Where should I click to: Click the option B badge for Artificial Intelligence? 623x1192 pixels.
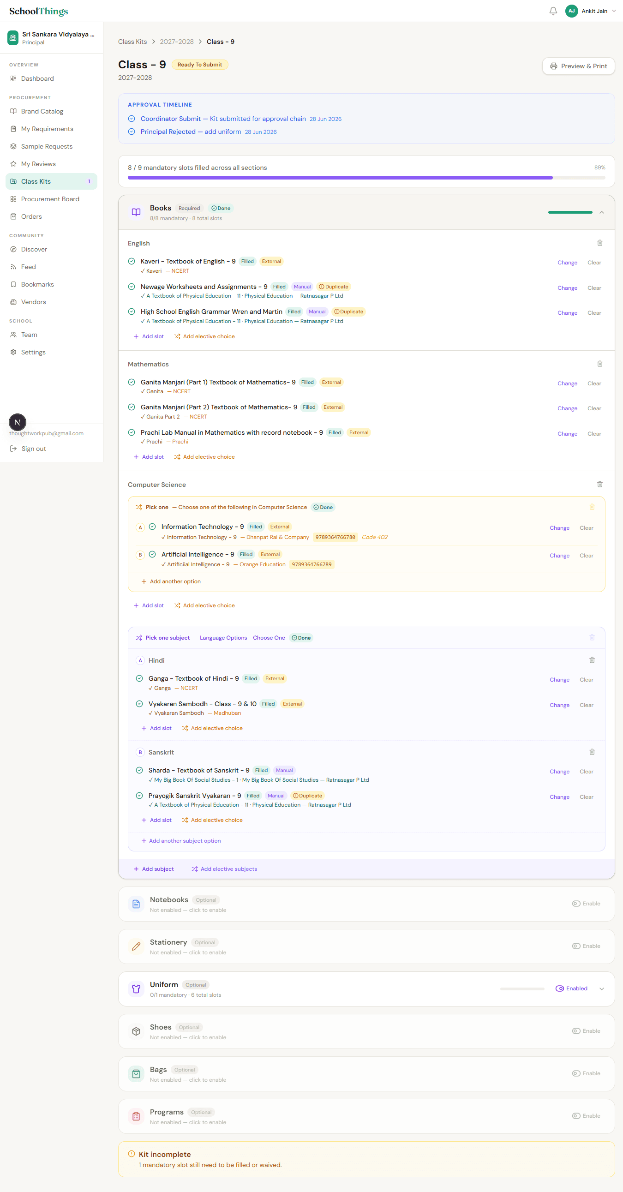pyautogui.click(x=140, y=555)
